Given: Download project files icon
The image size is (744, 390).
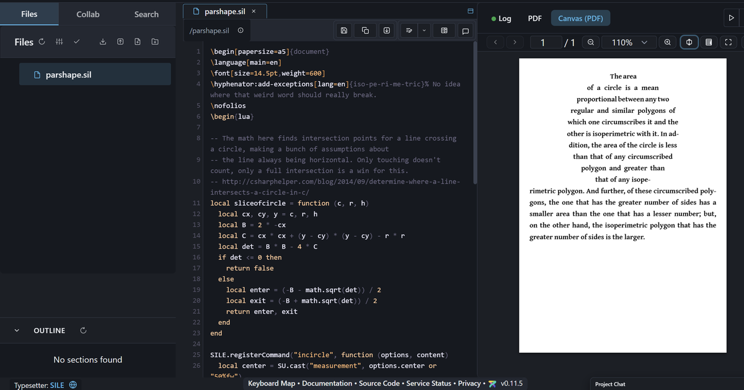Looking at the screenshot, I should pos(103,42).
